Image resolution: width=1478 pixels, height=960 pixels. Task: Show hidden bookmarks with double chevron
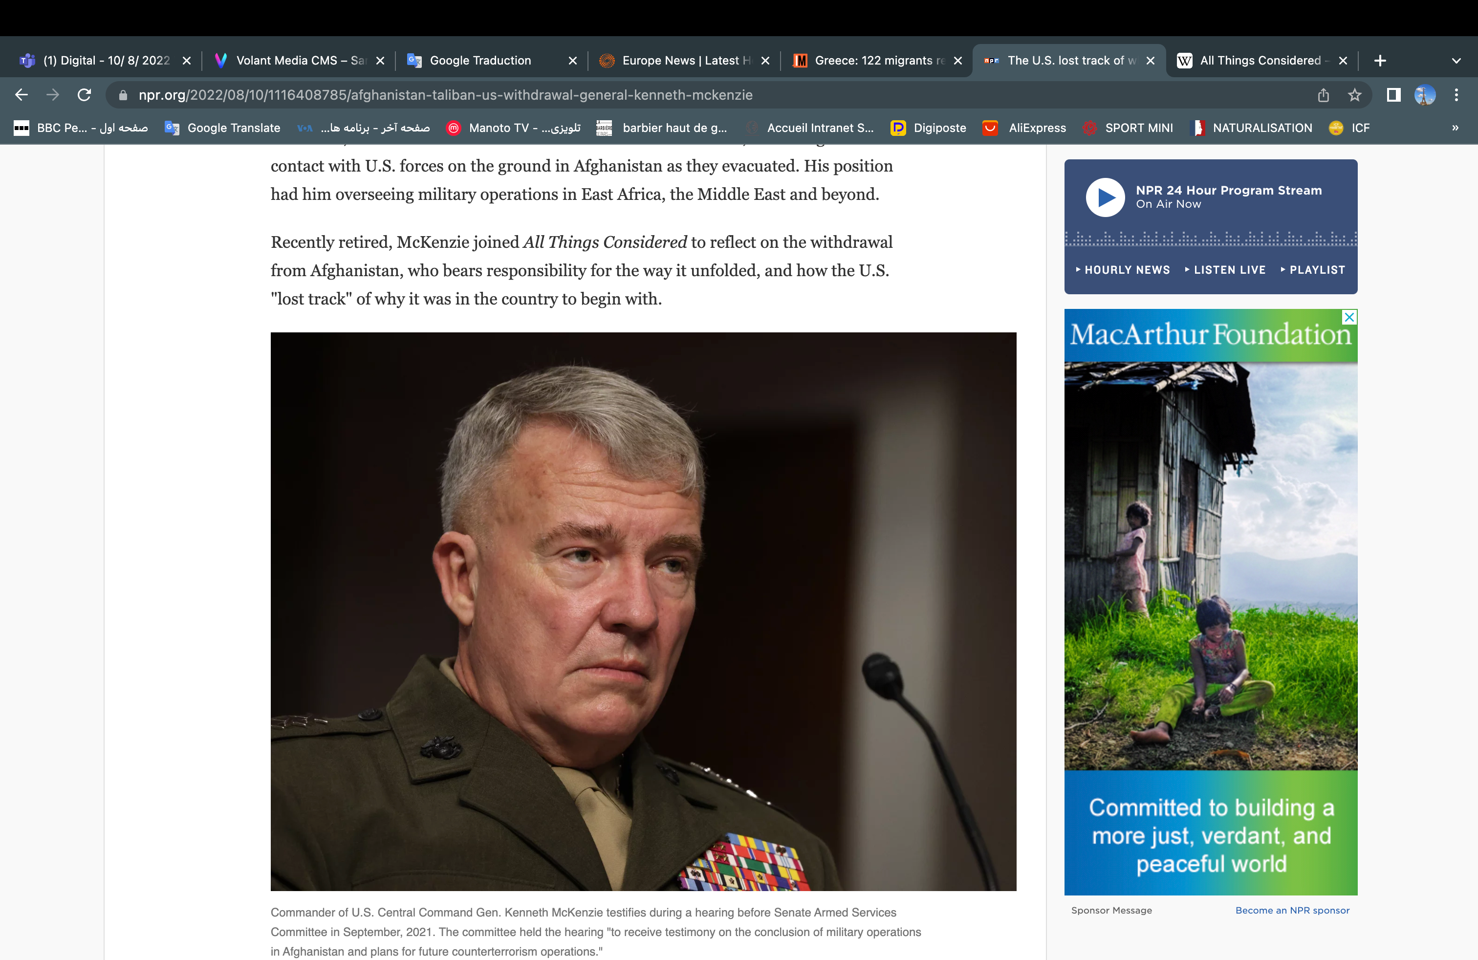[x=1455, y=128]
